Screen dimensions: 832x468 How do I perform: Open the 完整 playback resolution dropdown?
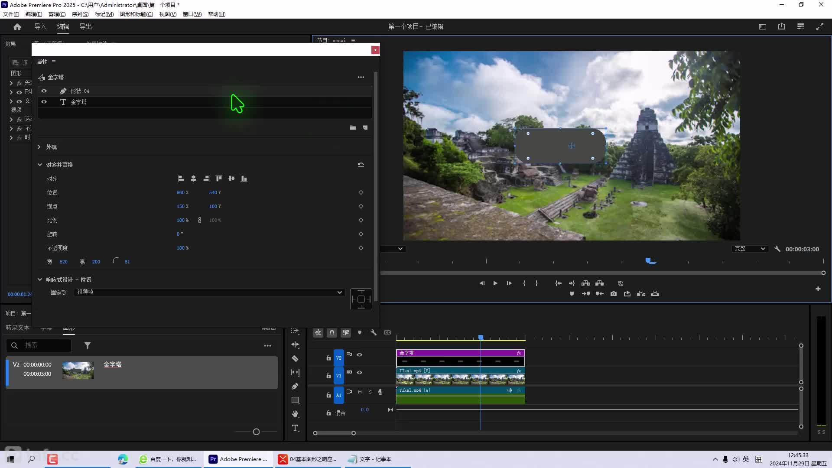pyautogui.click(x=750, y=249)
